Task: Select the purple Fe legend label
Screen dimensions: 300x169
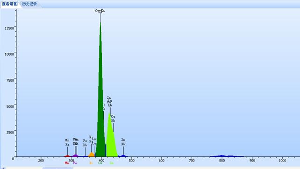Action: 75,163
